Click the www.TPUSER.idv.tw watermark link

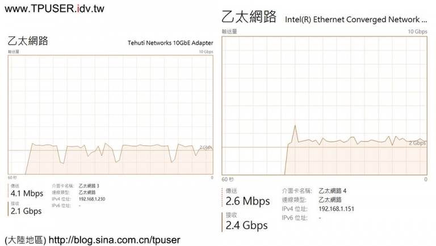[x=54, y=9]
